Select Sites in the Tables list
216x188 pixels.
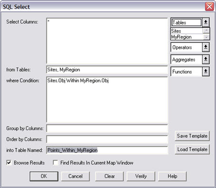tap(187, 31)
